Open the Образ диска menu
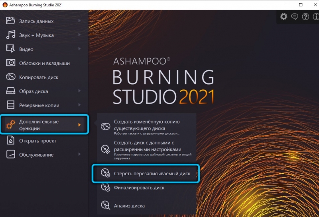 coord(44,91)
